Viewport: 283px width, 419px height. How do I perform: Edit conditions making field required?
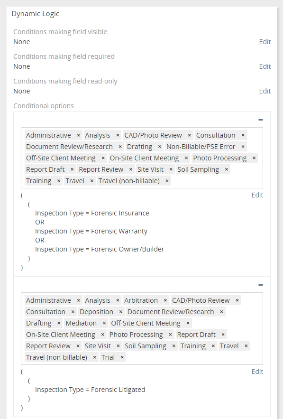click(x=265, y=66)
